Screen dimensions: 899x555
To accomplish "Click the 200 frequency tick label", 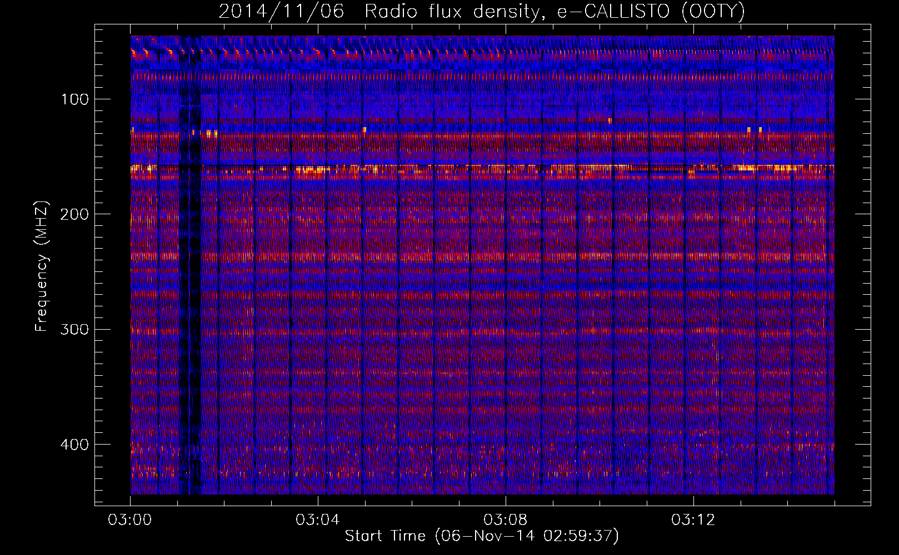I will click(x=74, y=214).
